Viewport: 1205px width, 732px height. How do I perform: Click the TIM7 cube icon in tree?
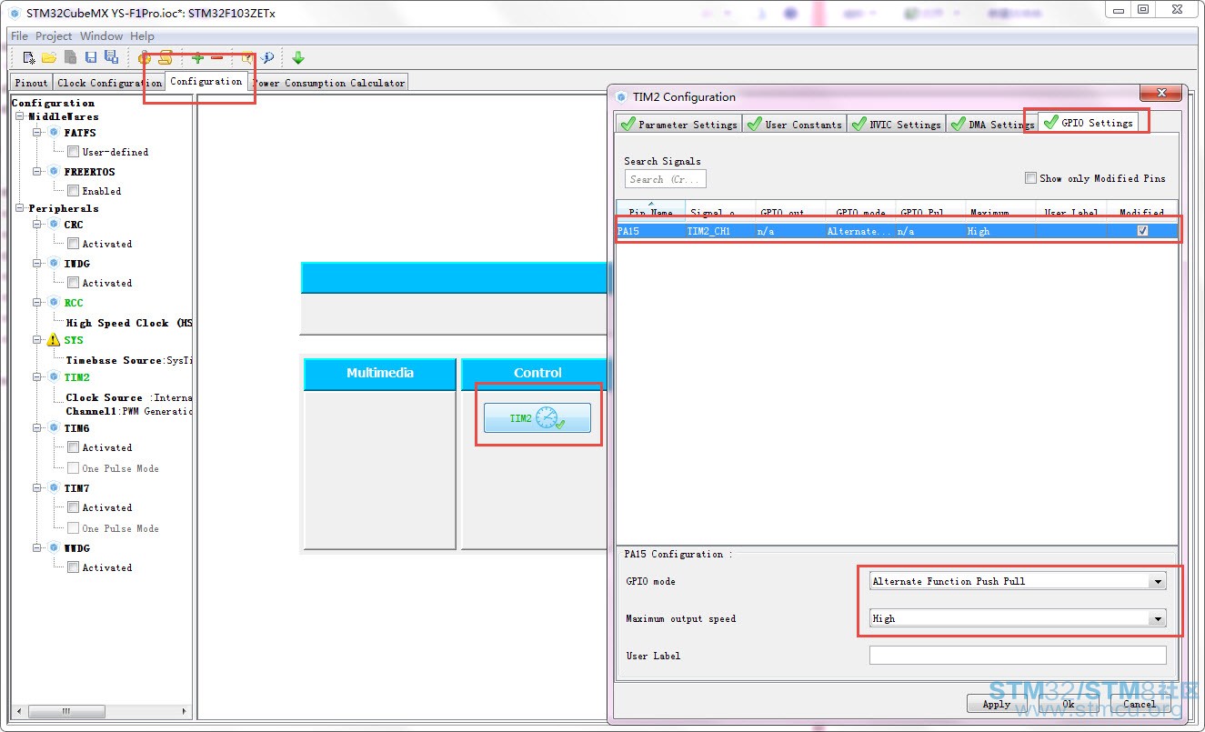point(54,487)
